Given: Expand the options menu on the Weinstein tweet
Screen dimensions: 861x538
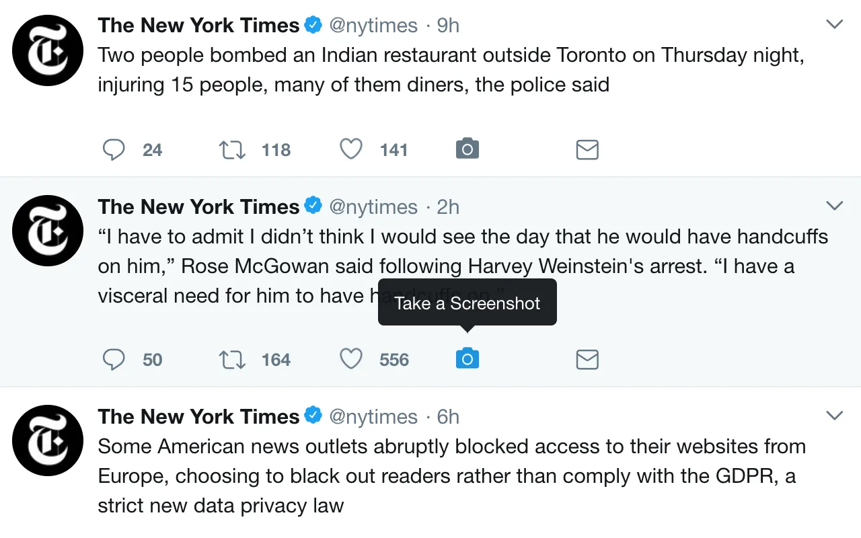Looking at the screenshot, I should [834, 206].
